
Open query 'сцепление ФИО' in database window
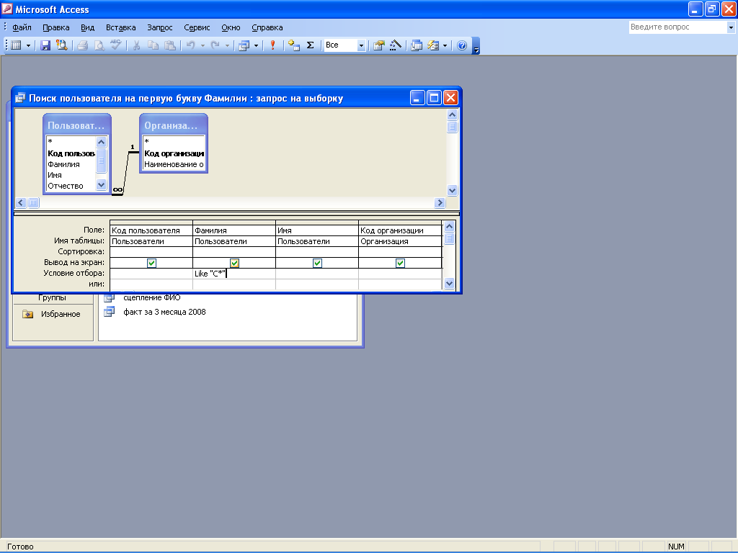point(151,297)
